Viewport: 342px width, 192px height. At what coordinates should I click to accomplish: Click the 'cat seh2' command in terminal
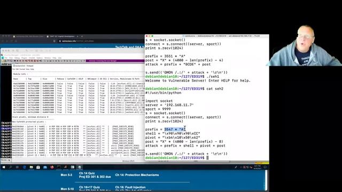215,89
